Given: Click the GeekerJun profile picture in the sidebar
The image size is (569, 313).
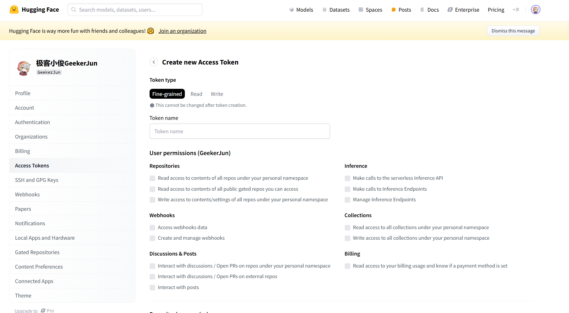Looking at the screenshot, I should (x=24, y=68).
